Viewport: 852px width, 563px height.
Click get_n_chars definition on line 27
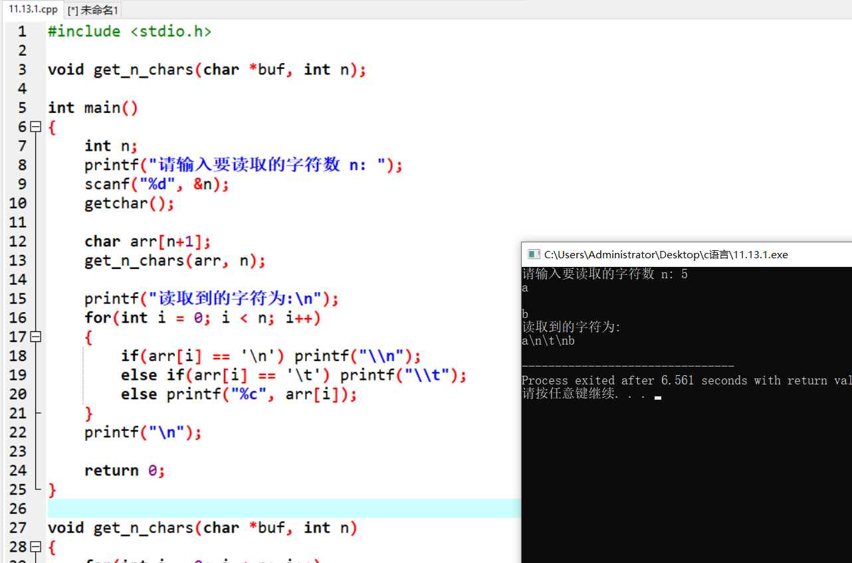203,528
